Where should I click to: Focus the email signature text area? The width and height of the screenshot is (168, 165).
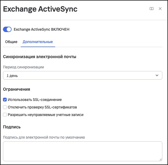pyautogui.click(x=83, y=151)
